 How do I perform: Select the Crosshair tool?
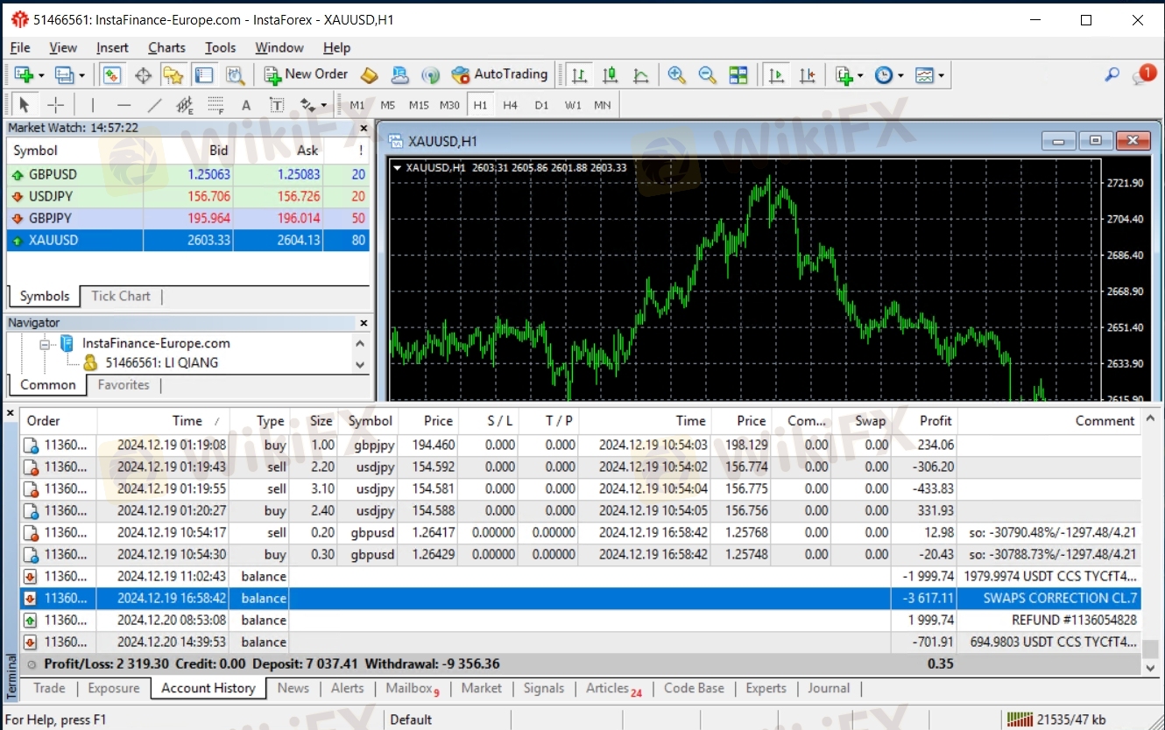(55, 105)
